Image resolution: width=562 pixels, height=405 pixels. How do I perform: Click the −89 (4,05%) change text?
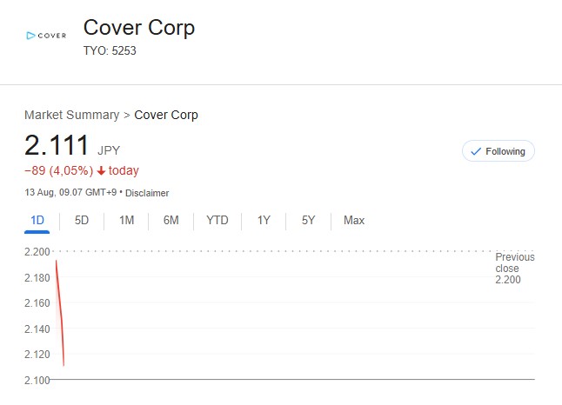pos(59,170)
